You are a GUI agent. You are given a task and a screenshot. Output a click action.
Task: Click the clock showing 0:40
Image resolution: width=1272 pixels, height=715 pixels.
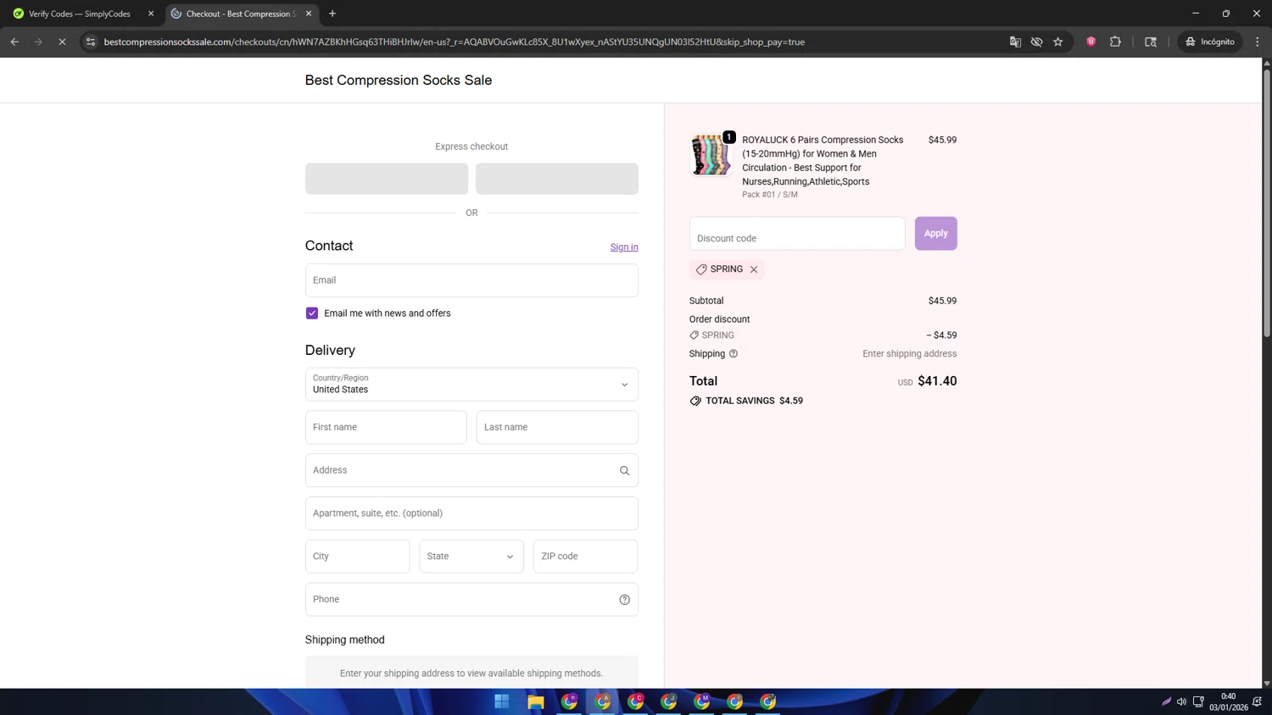[1228, 696]
